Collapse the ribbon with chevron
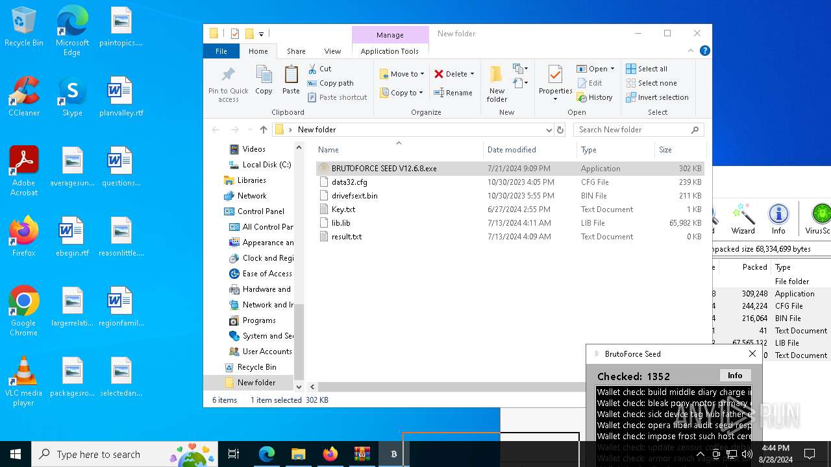This screenshot has width=831, height=467. pos(691,51)
